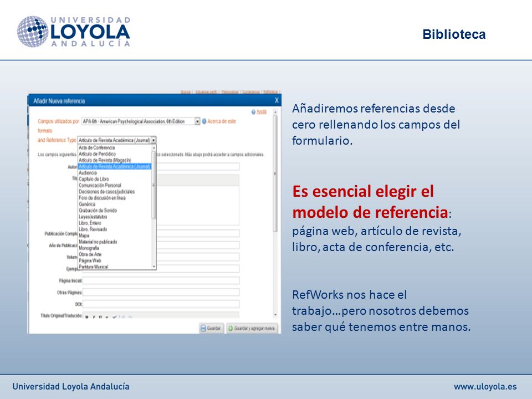The image size is (532, 399).
Task: Click the dialog's vertical scrollbar thumb
Action: tap(275, 173)
